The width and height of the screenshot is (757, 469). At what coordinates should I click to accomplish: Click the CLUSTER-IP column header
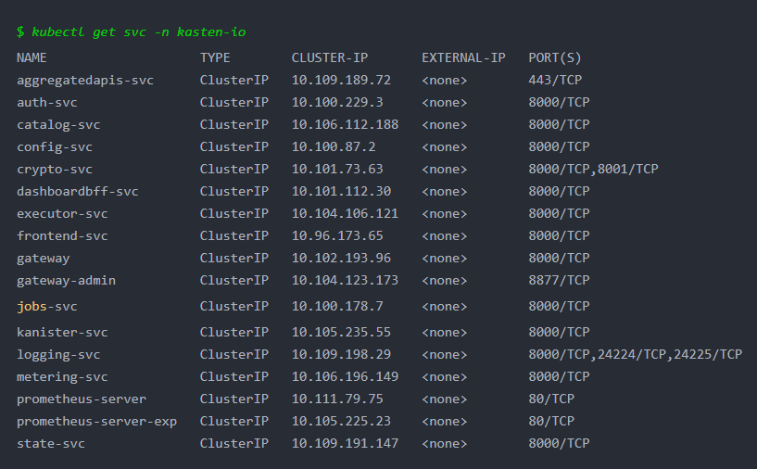(x=330, y=58)
